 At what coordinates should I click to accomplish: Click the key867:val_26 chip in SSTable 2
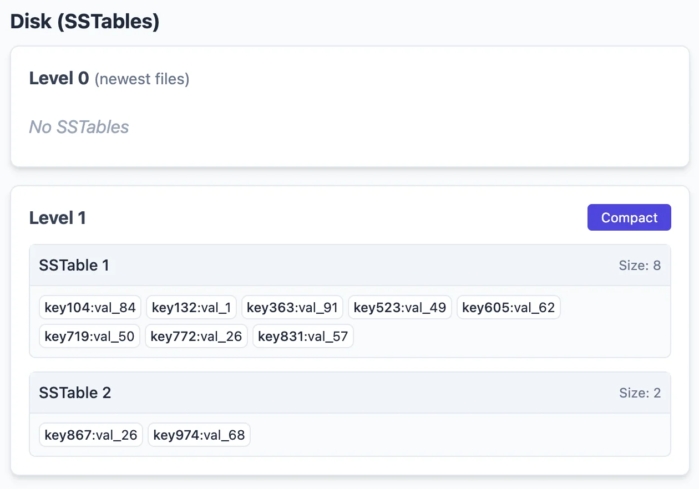pyautogui.click(x=91, y=435)
